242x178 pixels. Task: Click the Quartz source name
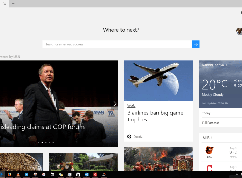pyautogui.click(x=138, y=137)
